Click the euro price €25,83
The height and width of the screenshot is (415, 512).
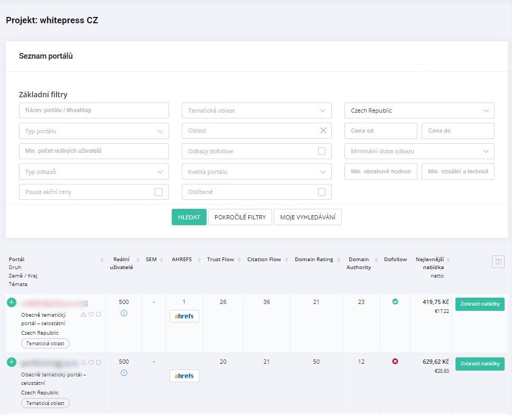pyautogui.click(x=442, y=371)
